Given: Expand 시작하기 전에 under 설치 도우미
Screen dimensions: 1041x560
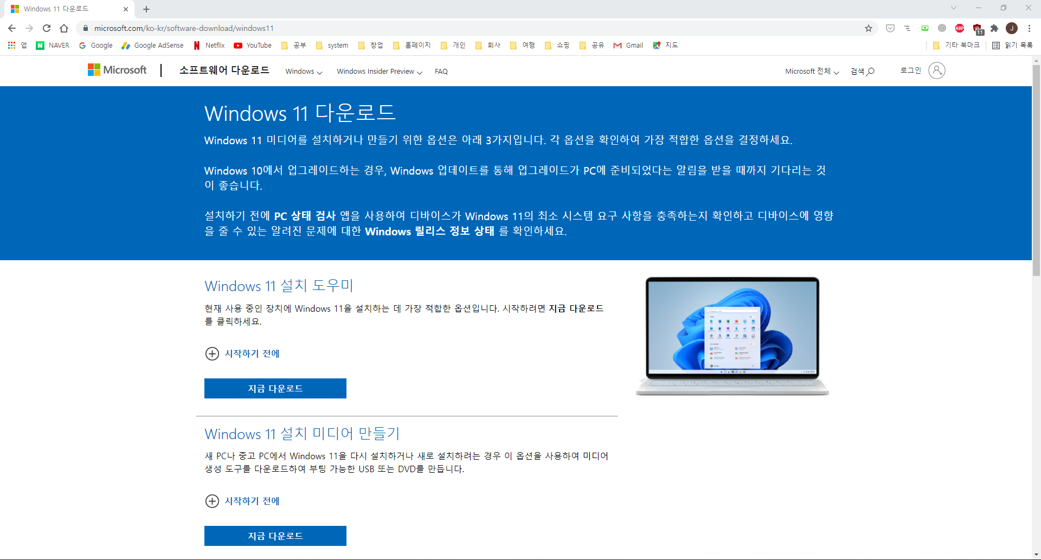Looking at the screenshot, I should 242,353.
